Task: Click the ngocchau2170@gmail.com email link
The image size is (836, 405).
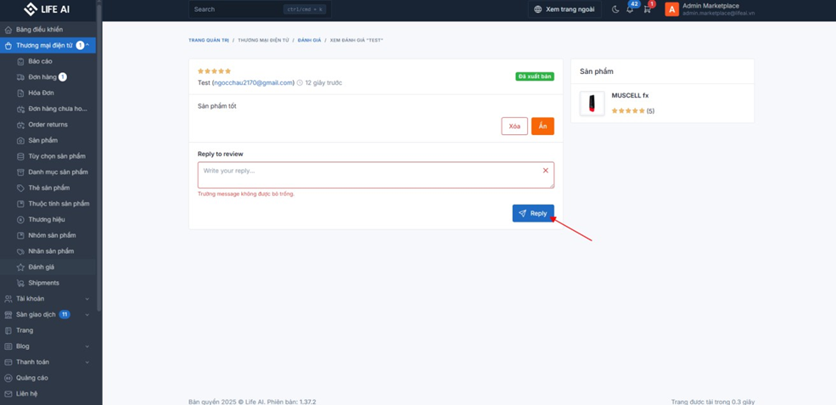Action: 253,83
